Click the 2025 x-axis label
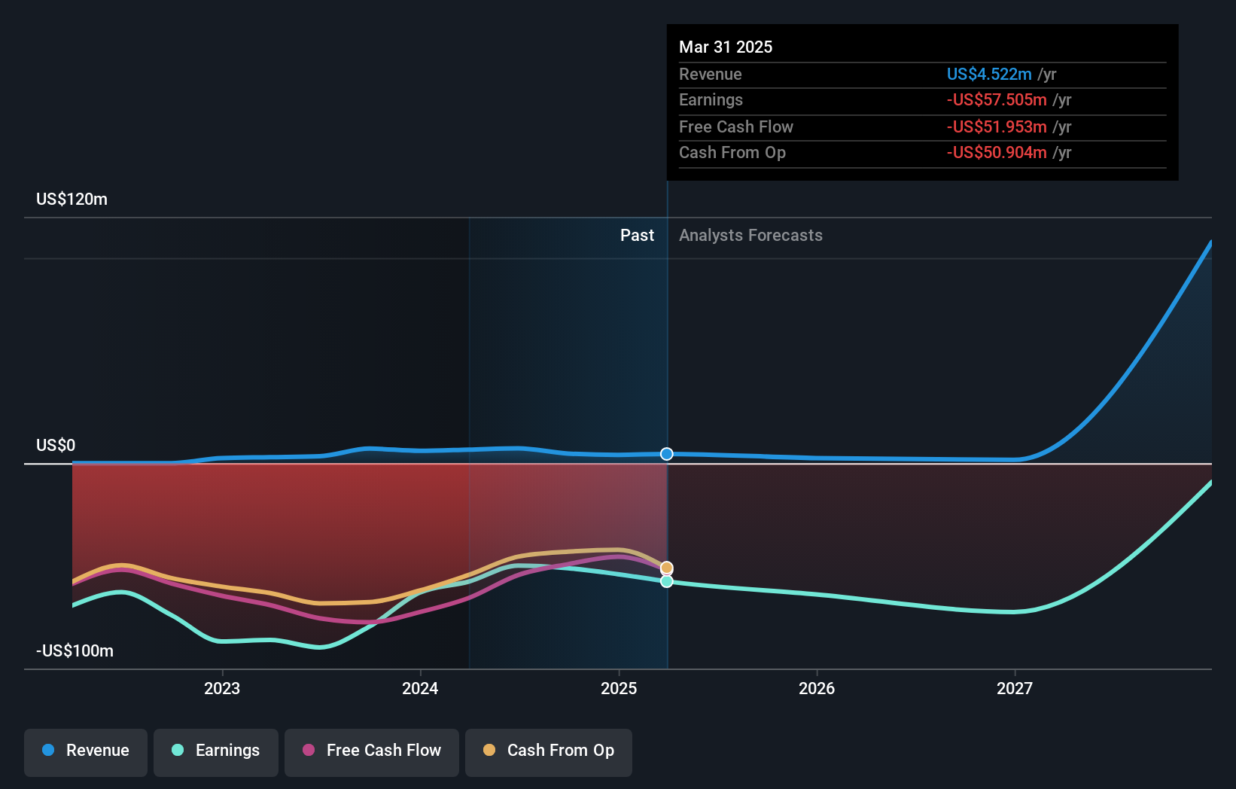1236x789 pixels. point(619,688)
